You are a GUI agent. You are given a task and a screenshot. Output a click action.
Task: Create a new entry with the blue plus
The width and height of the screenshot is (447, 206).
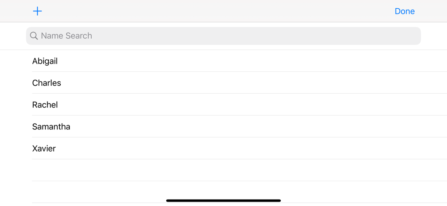38,11
